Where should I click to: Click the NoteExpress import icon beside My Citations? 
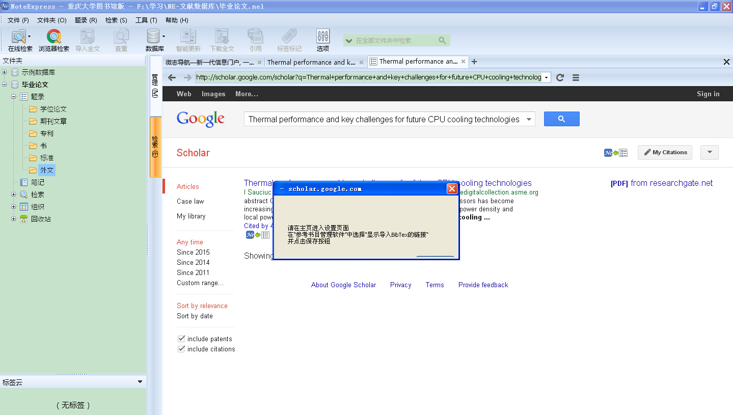point(615,153)
